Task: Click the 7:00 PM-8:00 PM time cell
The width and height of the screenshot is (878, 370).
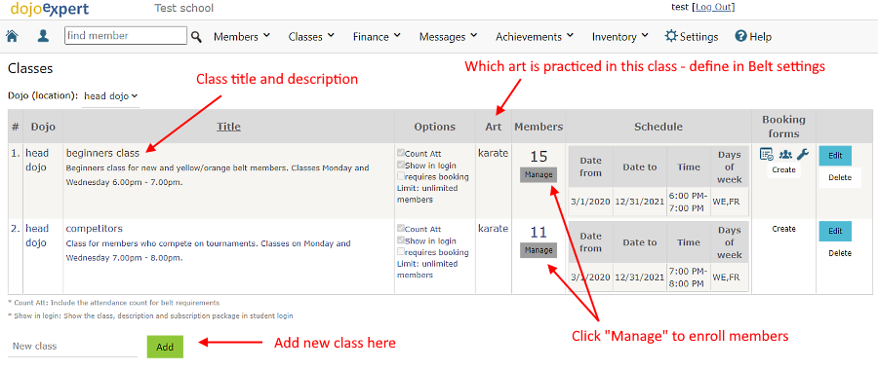Action: [688, 277]
